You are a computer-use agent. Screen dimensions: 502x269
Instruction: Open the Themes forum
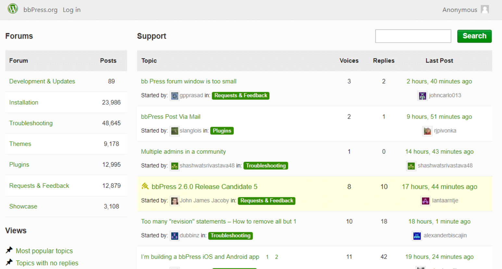point(20,144)
